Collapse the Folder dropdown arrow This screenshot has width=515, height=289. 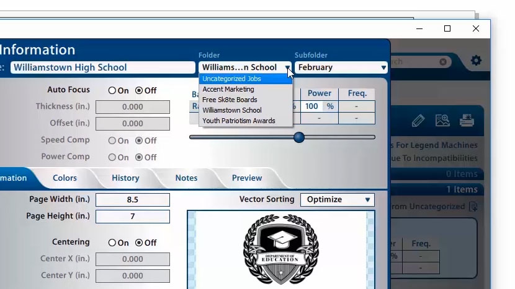(288, 67)
